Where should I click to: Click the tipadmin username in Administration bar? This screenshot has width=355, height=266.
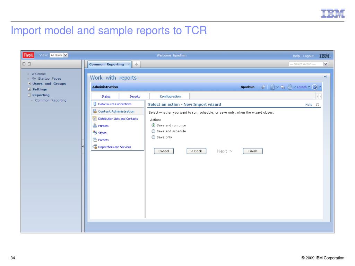coord(248,87)
